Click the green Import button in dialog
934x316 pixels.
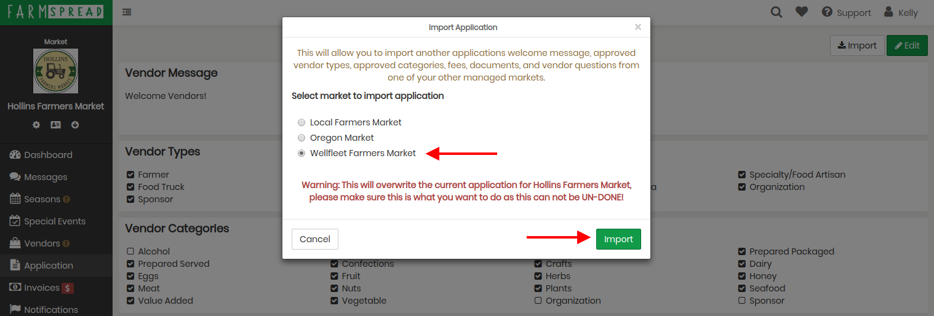(618, 239)
